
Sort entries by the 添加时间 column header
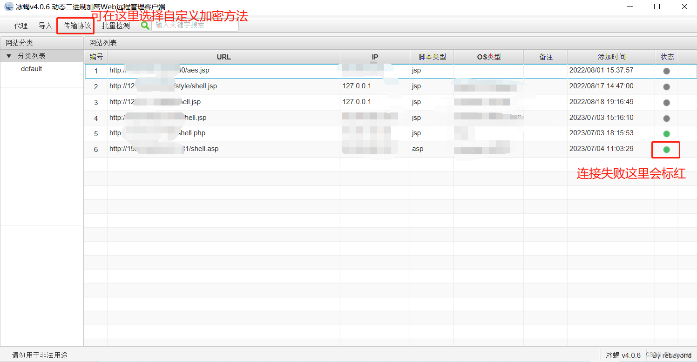point(611,56)
